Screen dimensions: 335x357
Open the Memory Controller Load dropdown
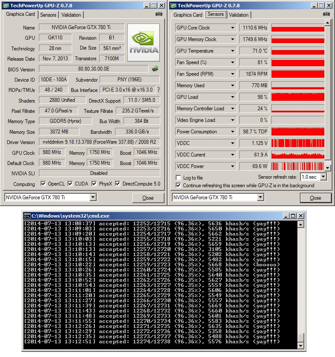(232, 109)
